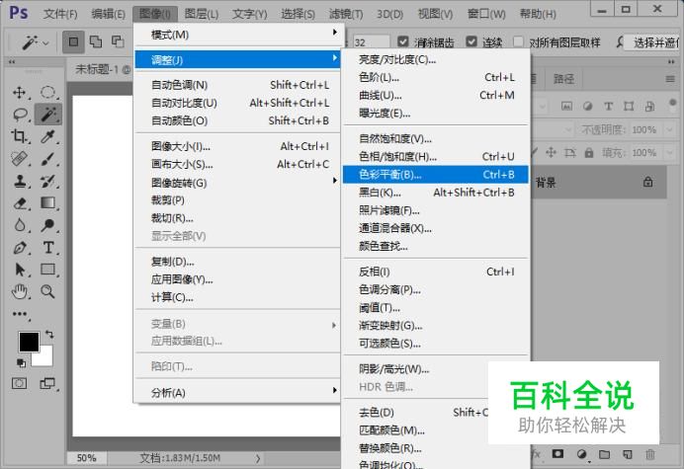Expand the 分析(A) submenu

(x=238, y=393)
